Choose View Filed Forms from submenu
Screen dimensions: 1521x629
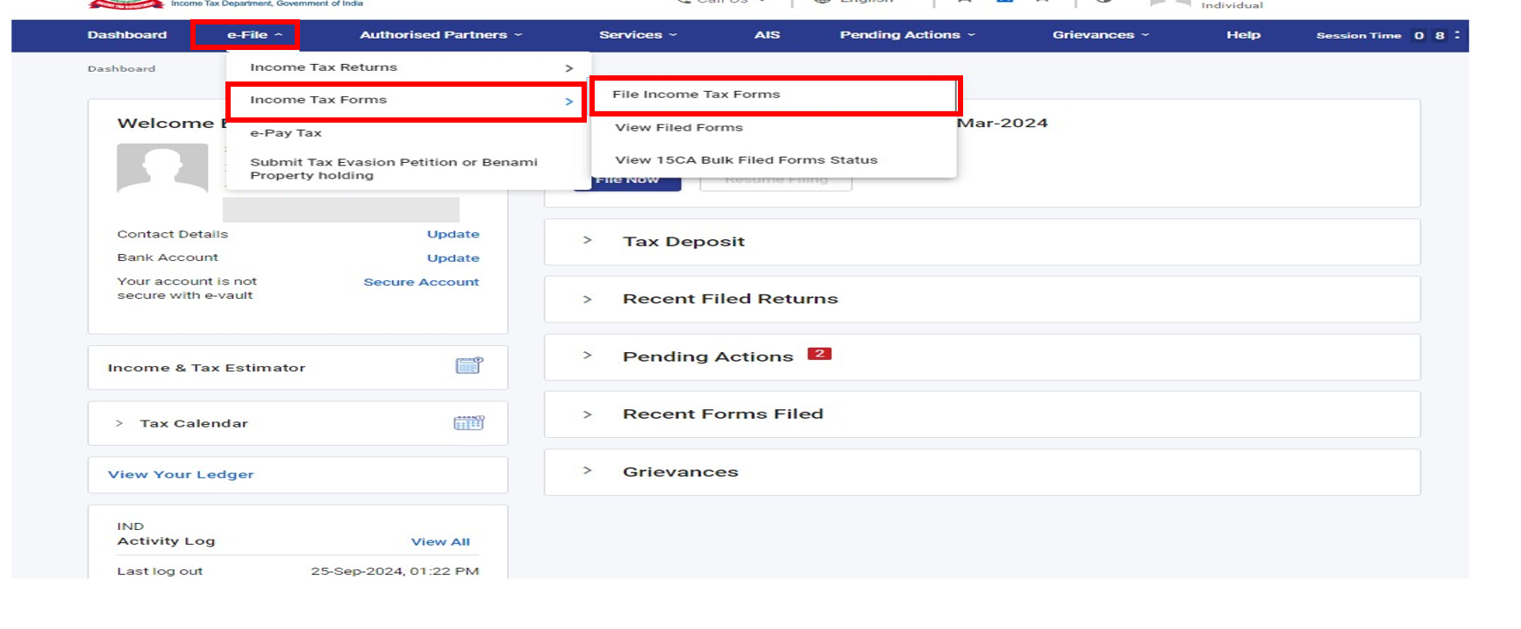tap(679, 128)
